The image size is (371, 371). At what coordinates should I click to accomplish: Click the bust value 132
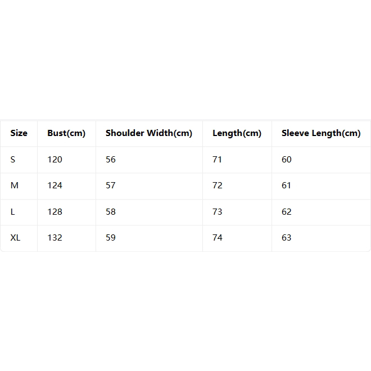tap(55, 238)
